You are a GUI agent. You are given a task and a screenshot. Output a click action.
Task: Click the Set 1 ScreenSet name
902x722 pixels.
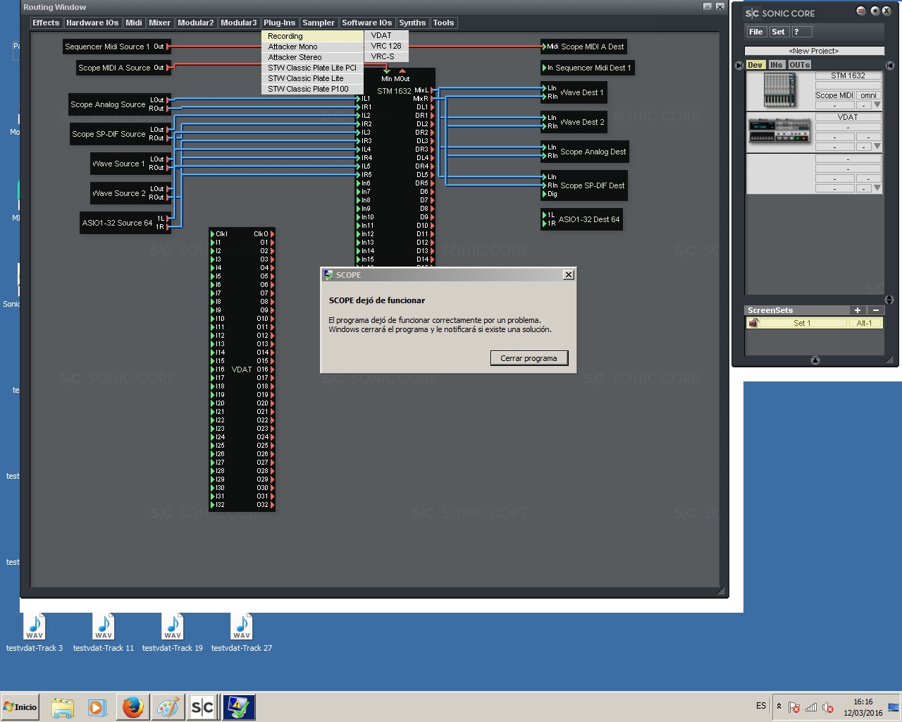pyautogui.click(x=802, y=323)
